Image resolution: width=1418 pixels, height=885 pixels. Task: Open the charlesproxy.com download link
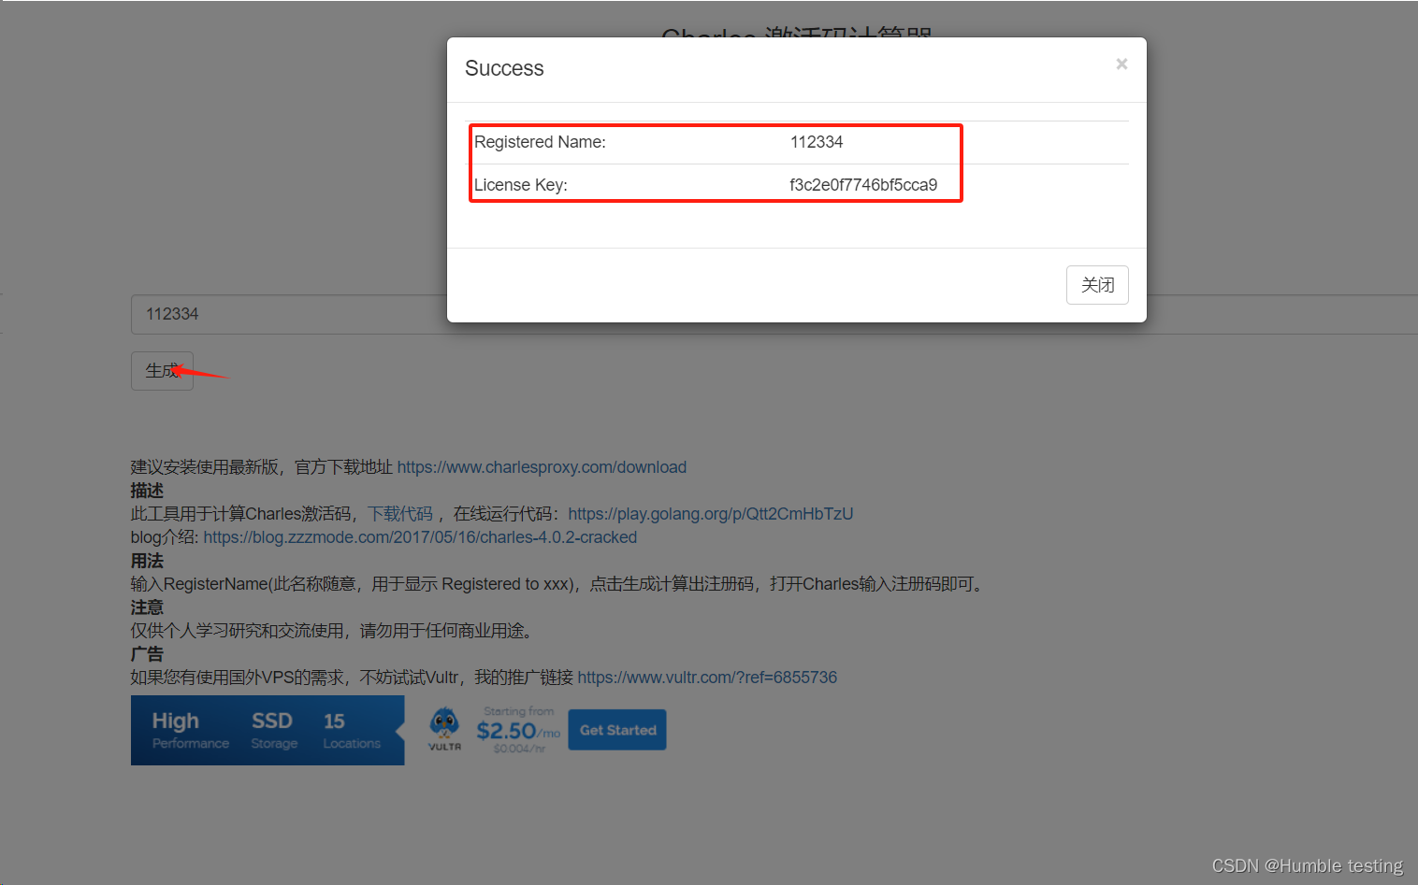click(x=542, y=466)
